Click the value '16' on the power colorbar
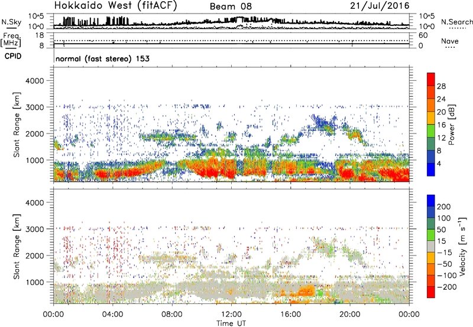The image size is (473, 327). (441, 125)
